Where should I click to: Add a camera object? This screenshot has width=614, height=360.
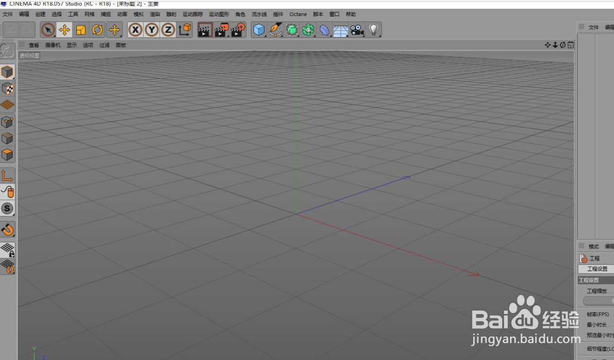point(357,30)
